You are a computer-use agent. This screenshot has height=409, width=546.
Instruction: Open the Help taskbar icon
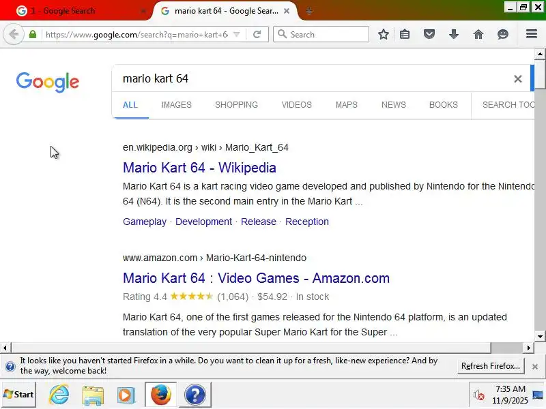[195, 395]
